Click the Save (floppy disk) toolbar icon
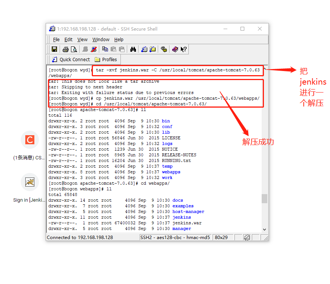The width and height of the screenshot is (330, 284). click(54, 49)
